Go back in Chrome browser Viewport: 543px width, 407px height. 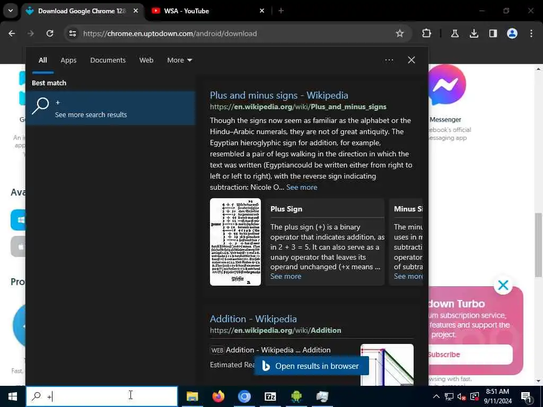pyautogui.click(x=12, y=33)
